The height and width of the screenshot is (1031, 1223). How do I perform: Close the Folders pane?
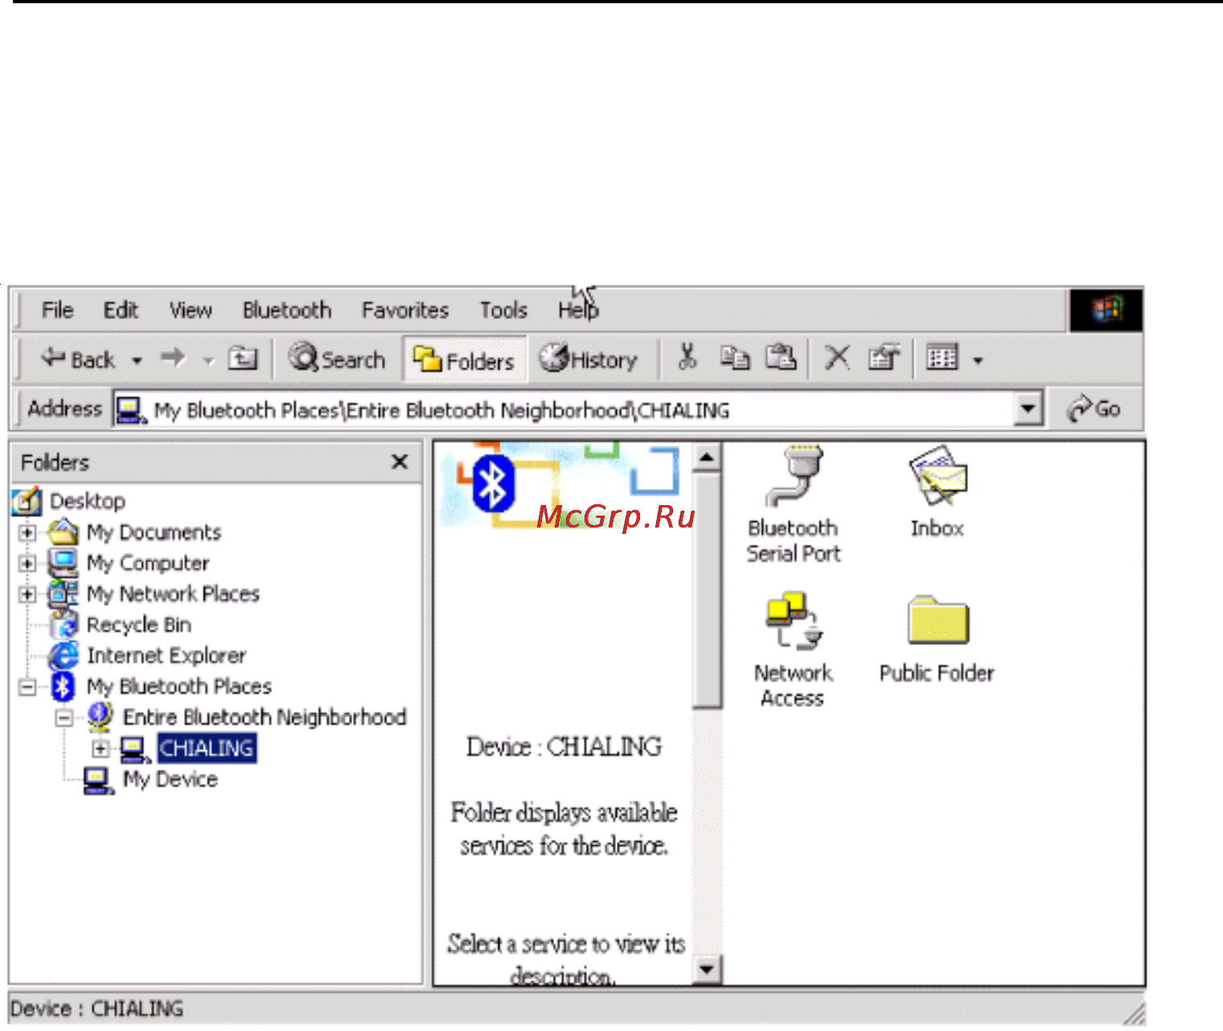coord(400,462)
